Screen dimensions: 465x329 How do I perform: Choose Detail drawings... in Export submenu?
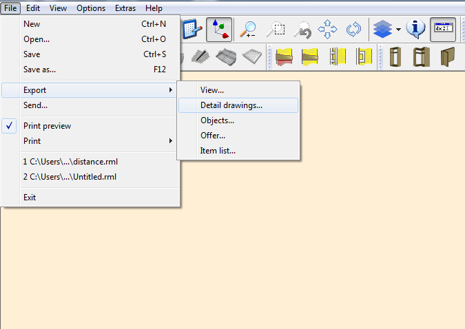pos(231,105)
